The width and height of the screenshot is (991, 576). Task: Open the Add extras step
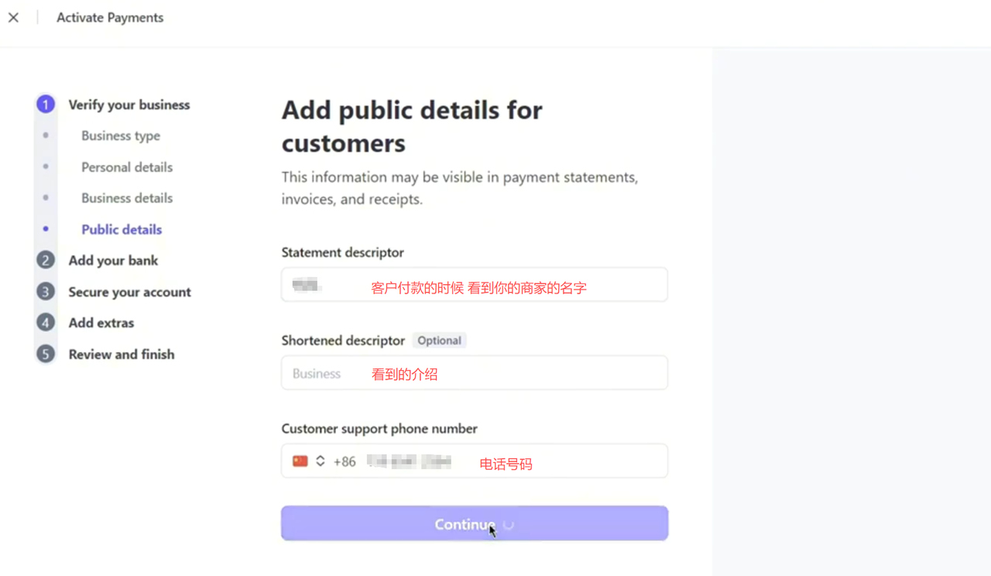pos(101,323)
